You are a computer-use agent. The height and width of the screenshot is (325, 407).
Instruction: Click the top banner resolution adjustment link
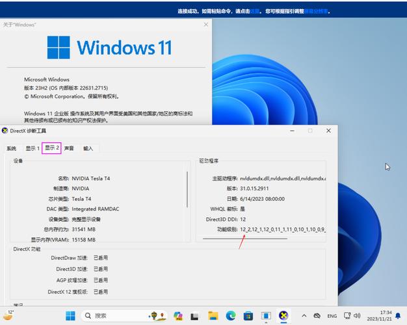tap(316, 12)
